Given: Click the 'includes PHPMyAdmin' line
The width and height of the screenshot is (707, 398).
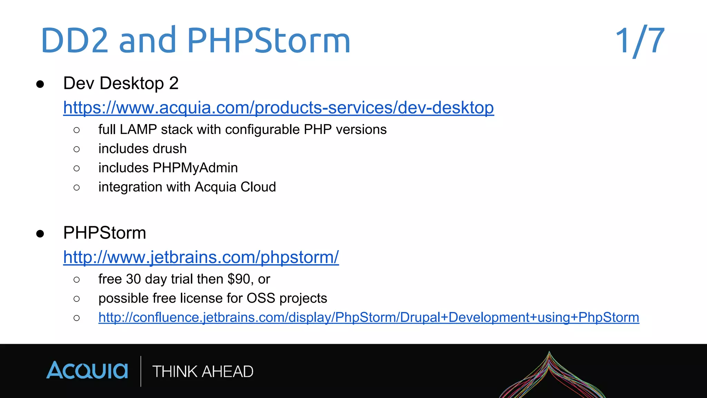Looking at the screenshot, I should pyautogui.click(x=168, y=168).
